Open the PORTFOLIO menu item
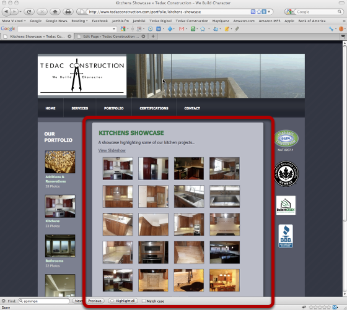347x310 pixels. pyautogui.click(x=114, y=108)
